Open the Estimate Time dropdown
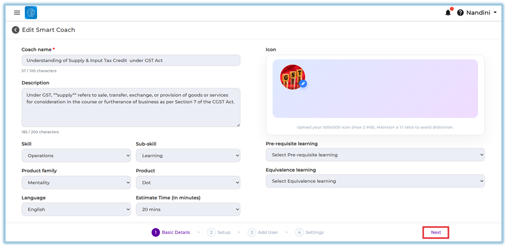This screenshot has height=247, width=507. click(x=188, y=209)
